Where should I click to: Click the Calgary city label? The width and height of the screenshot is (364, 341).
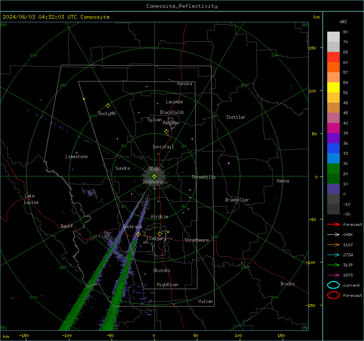158,238
